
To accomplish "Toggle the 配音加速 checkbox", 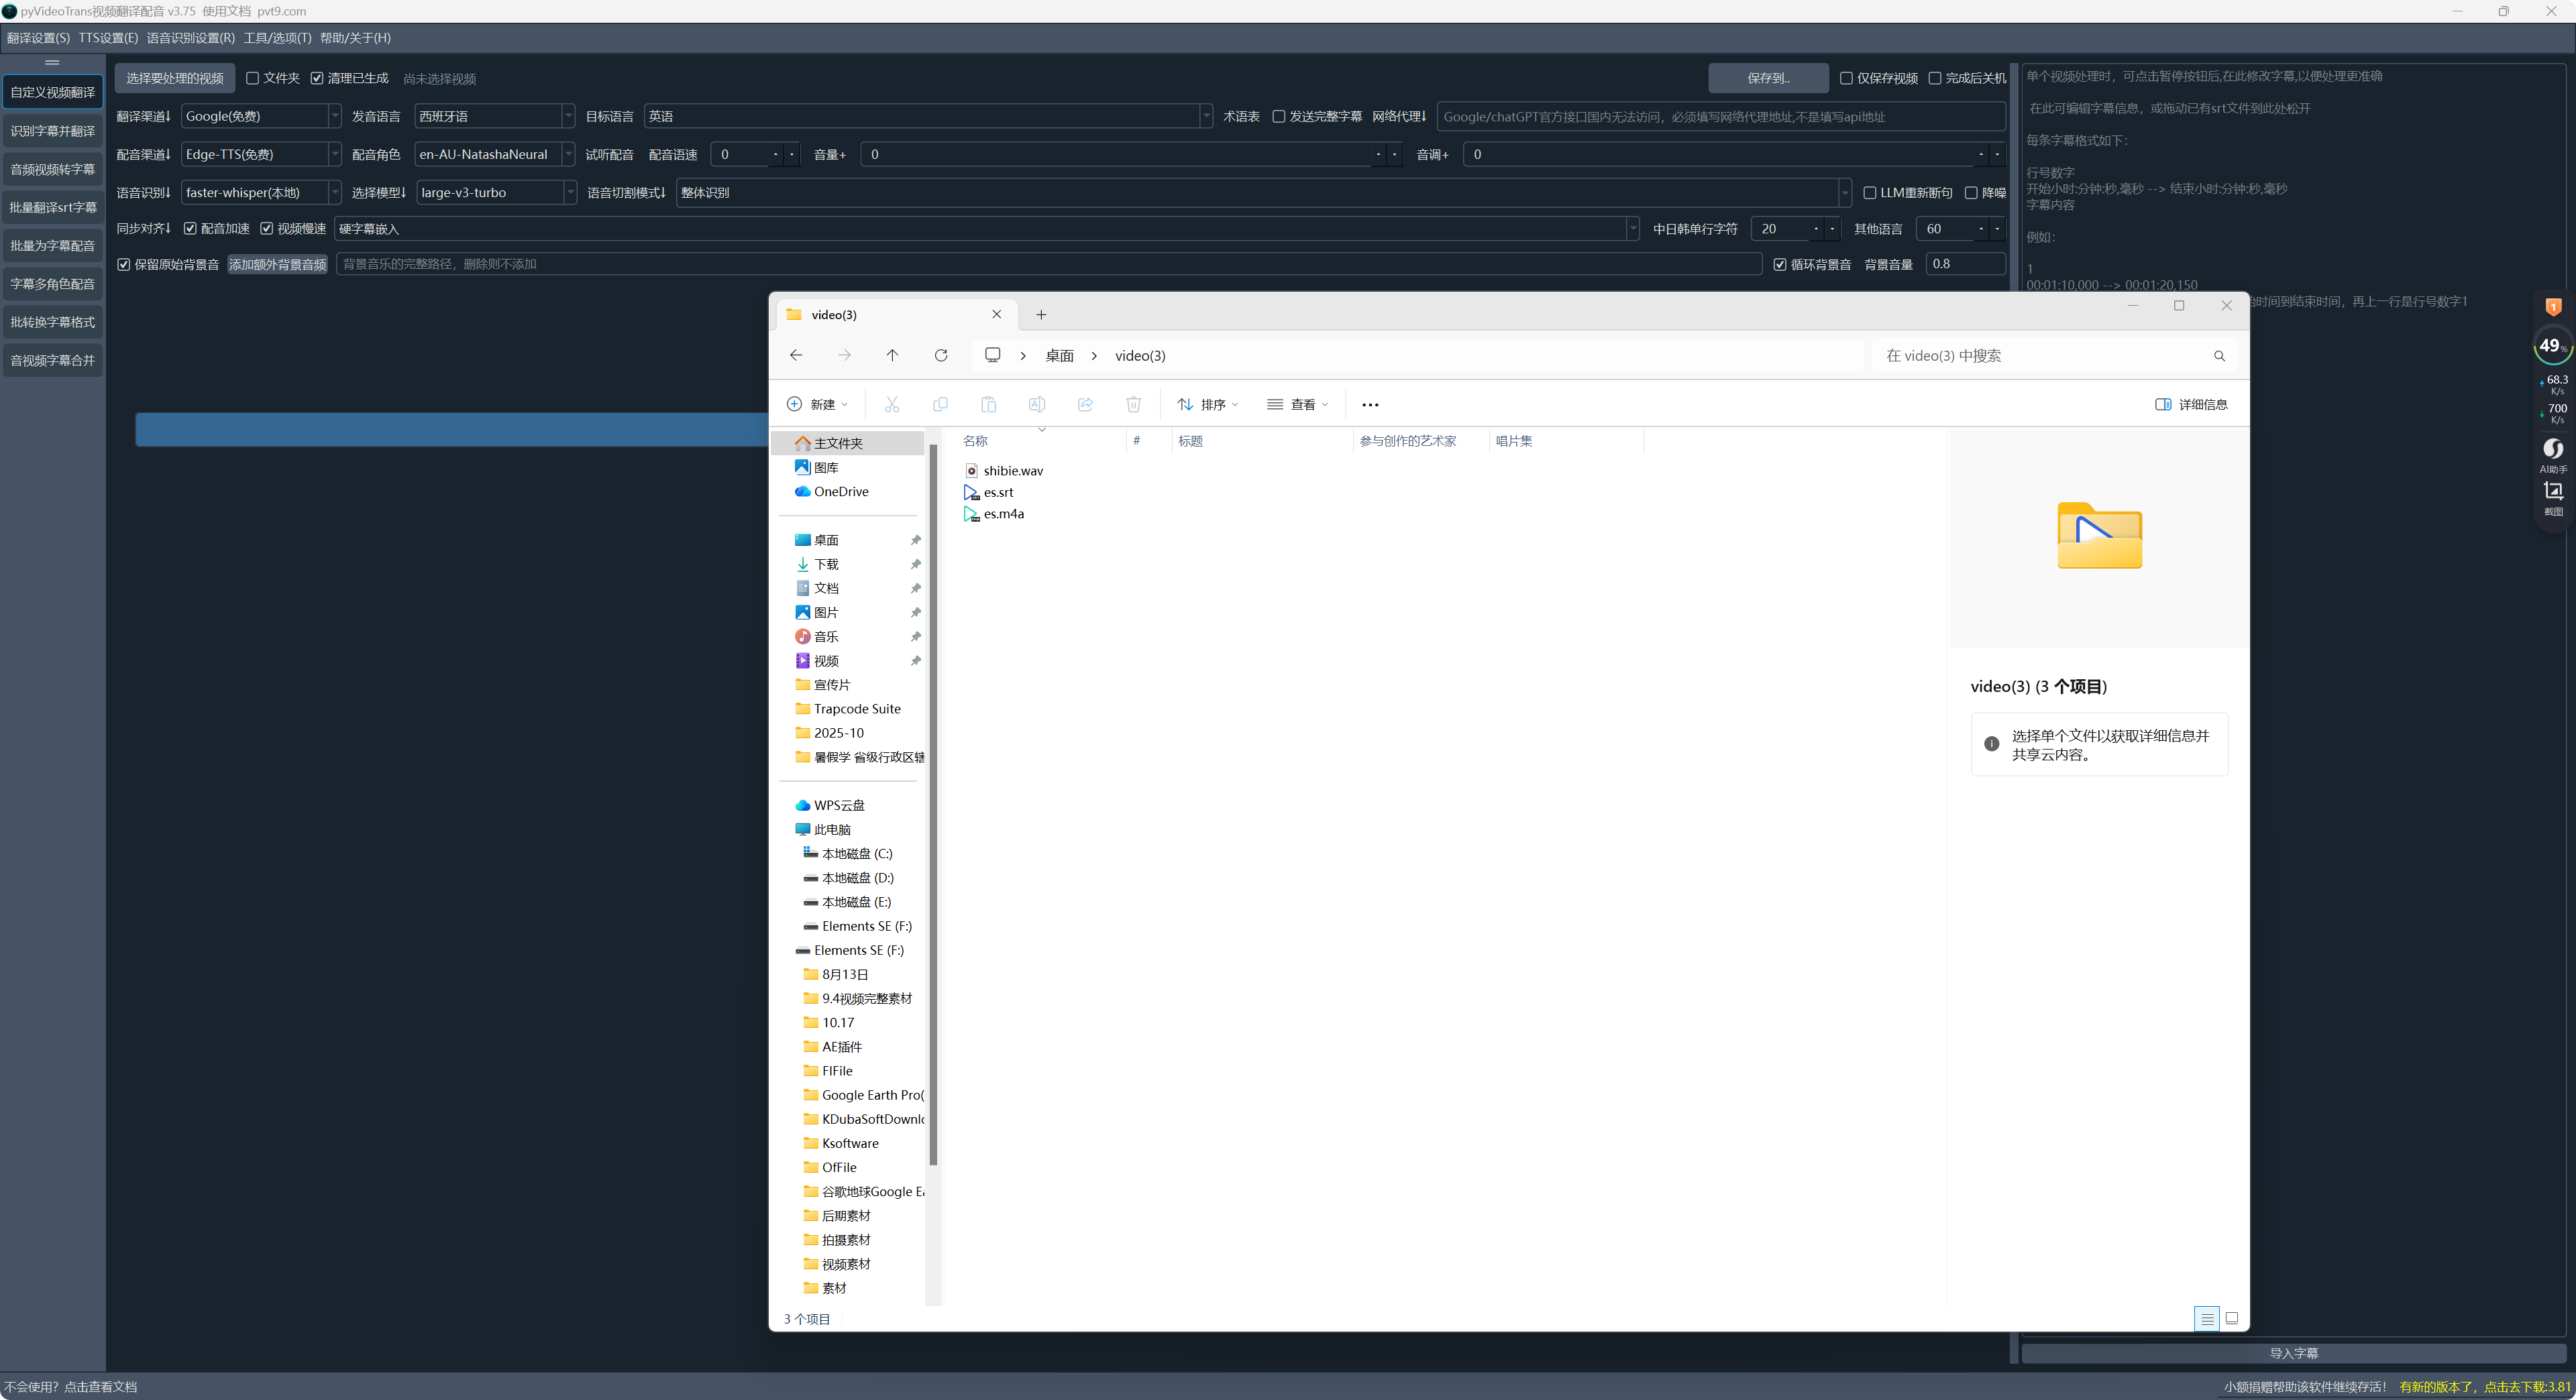I will pos(190,229).
